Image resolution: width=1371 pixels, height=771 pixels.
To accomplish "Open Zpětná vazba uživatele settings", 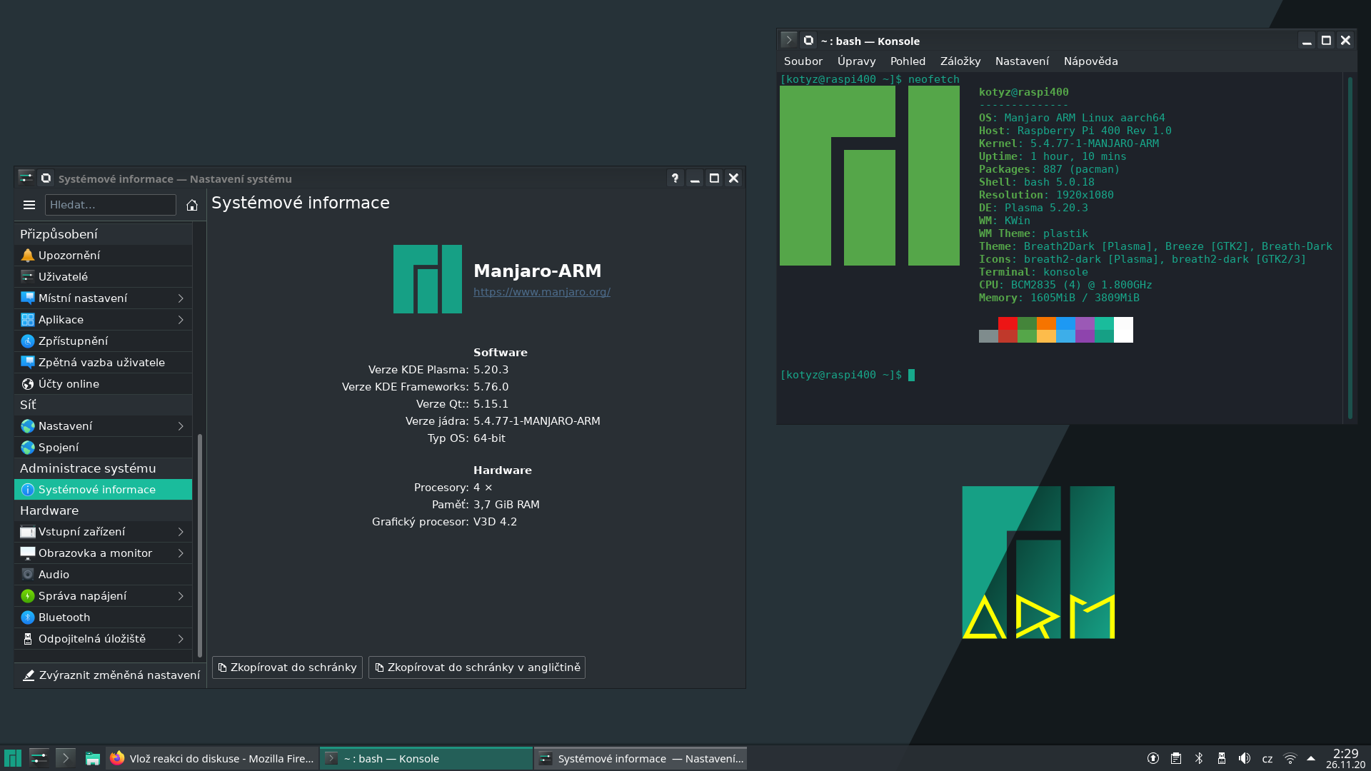I will click(x=103, y=363).
